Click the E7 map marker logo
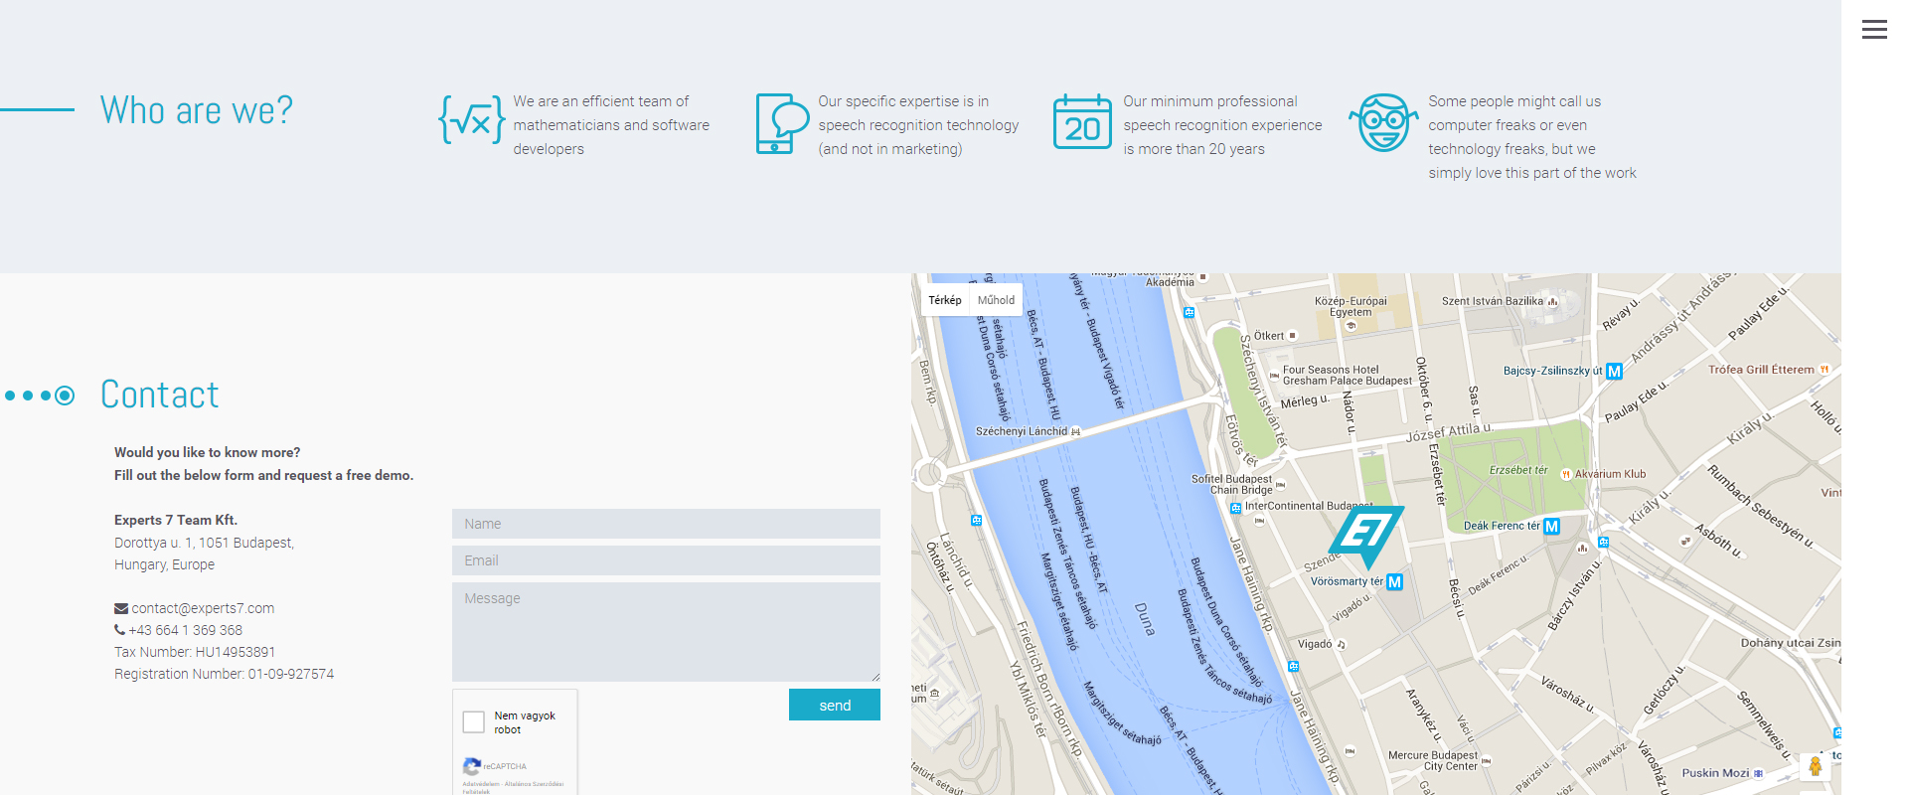 pos(1365,533)
